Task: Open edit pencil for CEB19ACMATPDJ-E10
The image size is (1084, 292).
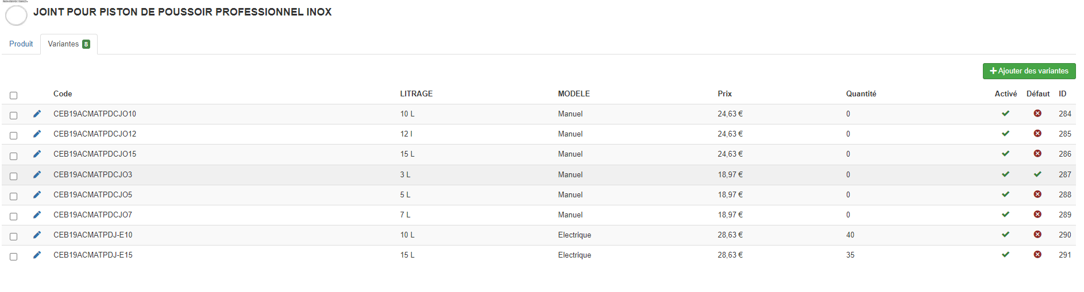Action: pos(37,235)
